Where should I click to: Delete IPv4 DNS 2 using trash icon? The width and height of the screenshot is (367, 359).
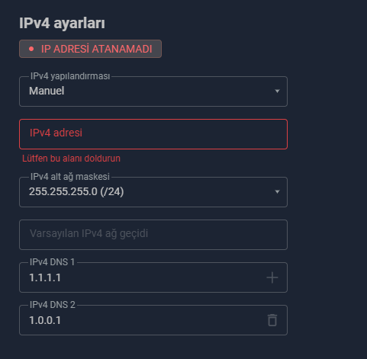[272, 320]
